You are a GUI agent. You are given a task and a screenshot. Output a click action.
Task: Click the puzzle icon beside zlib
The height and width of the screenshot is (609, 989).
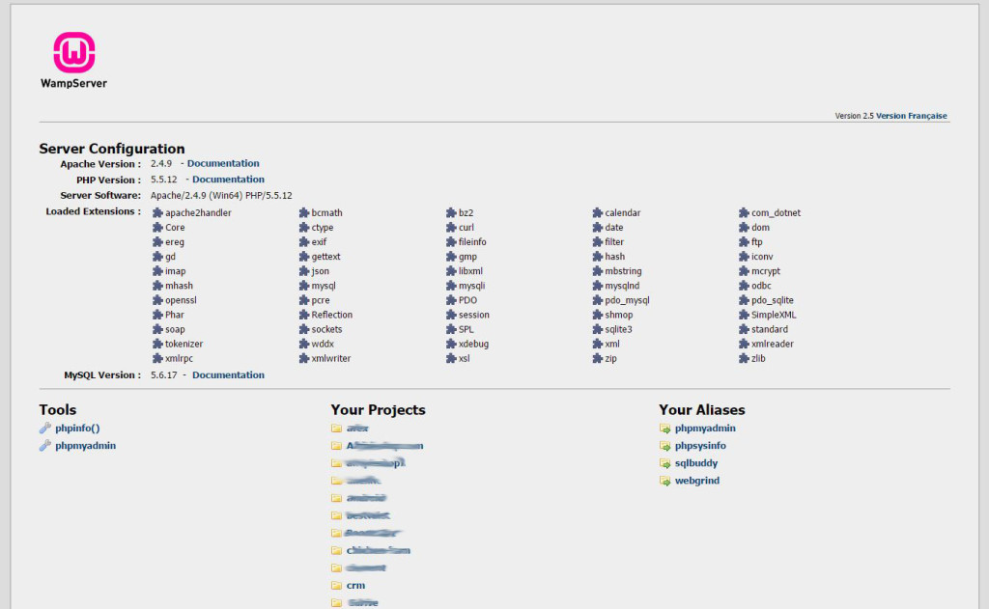coord(744,359)
